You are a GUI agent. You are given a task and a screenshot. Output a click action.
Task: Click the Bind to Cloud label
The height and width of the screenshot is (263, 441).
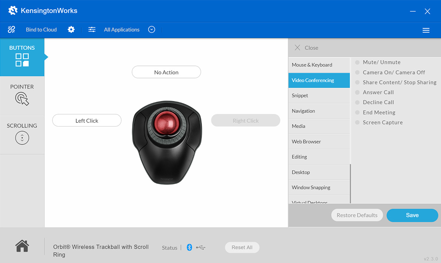coord(41,30)
